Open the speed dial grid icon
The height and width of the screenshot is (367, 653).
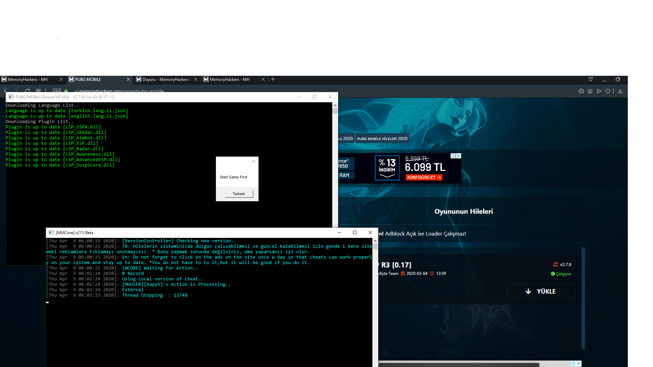(x=38, y=91)
